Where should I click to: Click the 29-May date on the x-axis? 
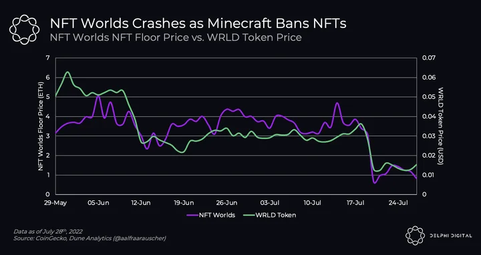tap(55, 203)
